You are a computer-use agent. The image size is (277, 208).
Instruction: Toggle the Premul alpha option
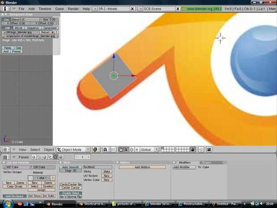coord(16,51)
